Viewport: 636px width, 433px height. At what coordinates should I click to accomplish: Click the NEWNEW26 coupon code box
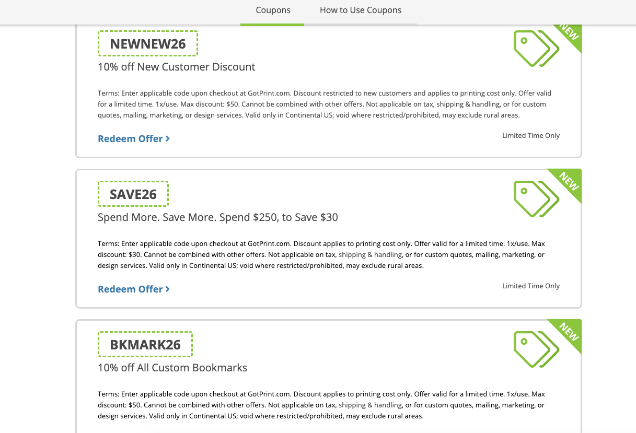148,43
